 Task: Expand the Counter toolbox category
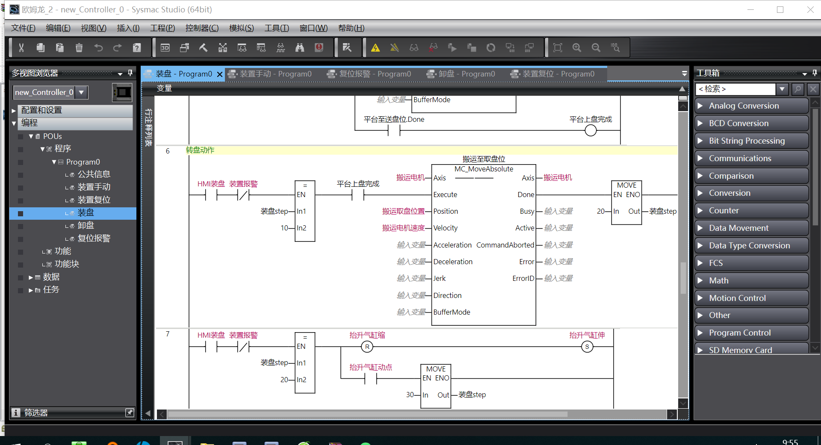pyautogui.click(x=751, y=210)
